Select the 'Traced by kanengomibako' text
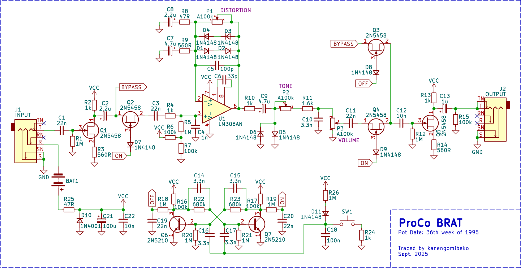The width and height of the screenshot is (521, 268). tap(434, 248)
